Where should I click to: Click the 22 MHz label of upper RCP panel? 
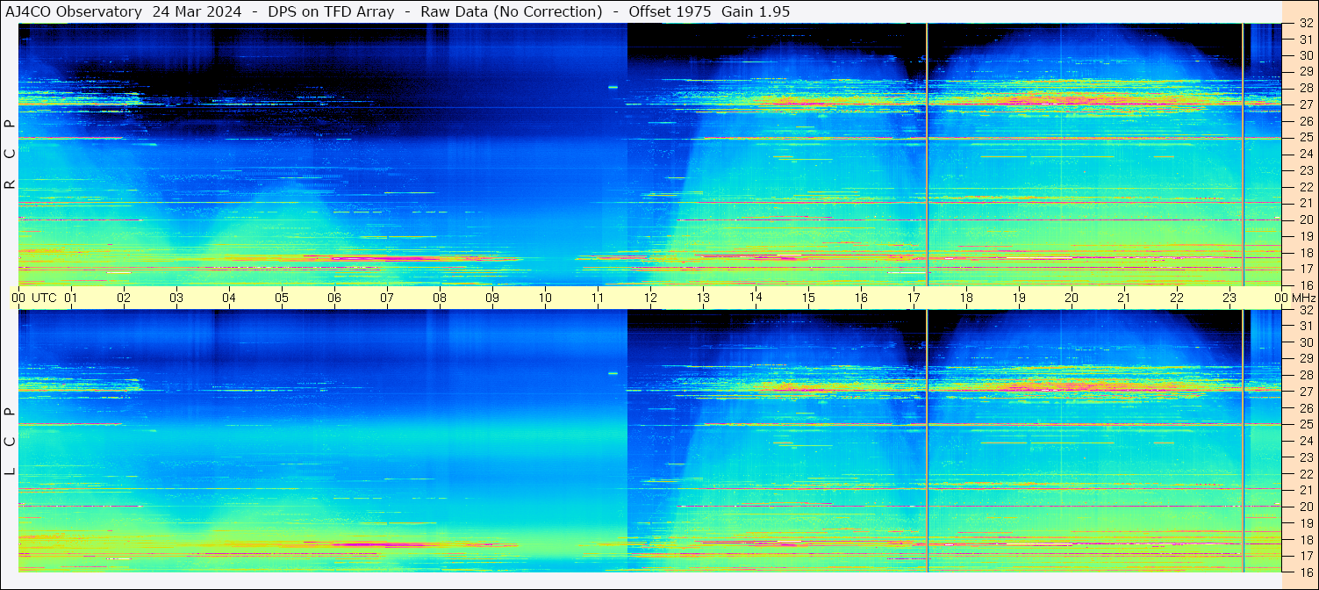(1306, 187)
